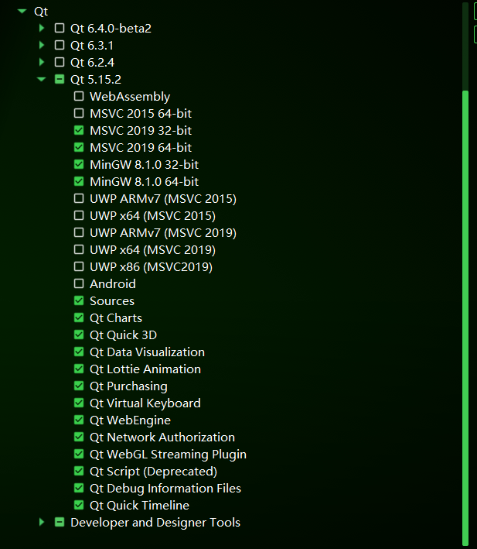The image size is (477, 549).
Task: Expand the Qt 6.3.1 node
Action: click(x=42, y=45)
